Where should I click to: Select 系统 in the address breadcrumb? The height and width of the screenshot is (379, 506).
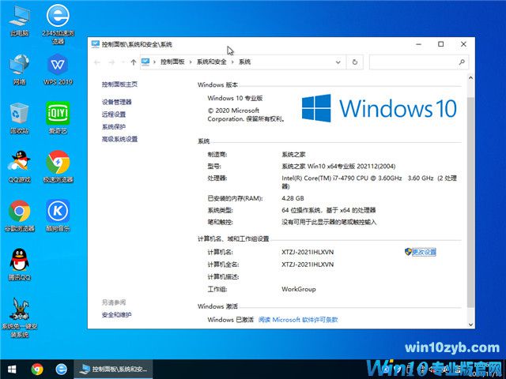coord(244,62)
